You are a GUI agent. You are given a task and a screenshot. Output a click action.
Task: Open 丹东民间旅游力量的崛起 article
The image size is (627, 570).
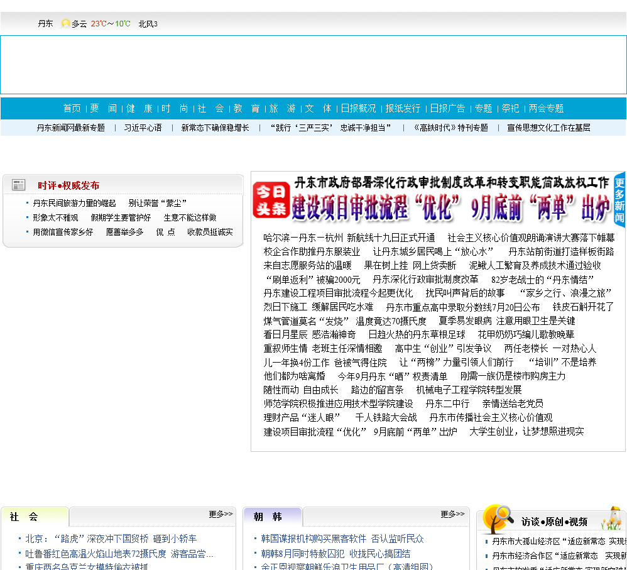[74, 203]
